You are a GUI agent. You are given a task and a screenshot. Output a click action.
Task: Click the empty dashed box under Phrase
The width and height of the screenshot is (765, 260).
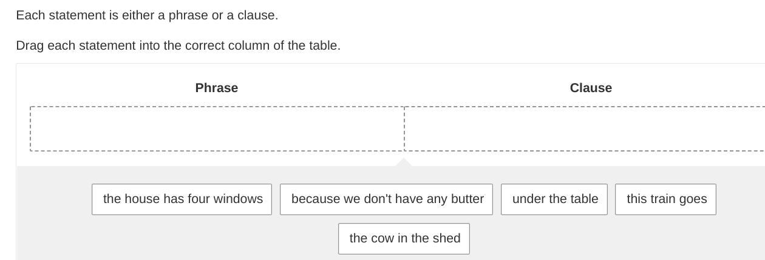pos(217,129)
